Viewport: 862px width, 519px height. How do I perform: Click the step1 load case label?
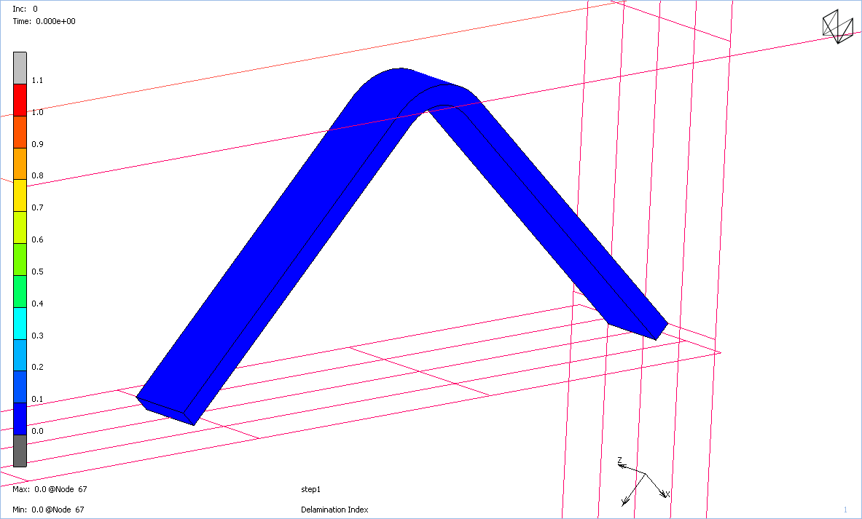(311, 489)
